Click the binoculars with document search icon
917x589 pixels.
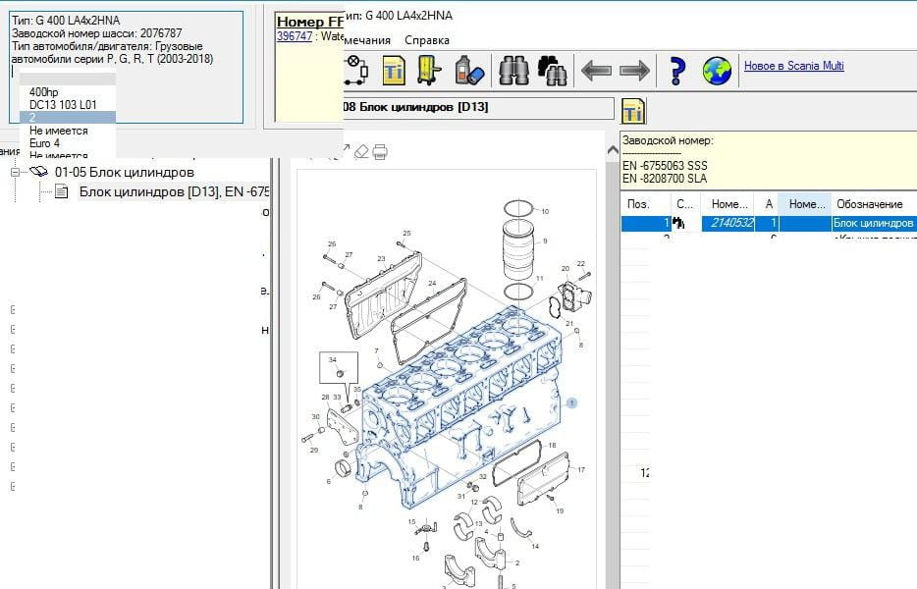pos(552,70)
